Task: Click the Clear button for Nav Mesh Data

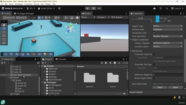Action: point(160,87)
